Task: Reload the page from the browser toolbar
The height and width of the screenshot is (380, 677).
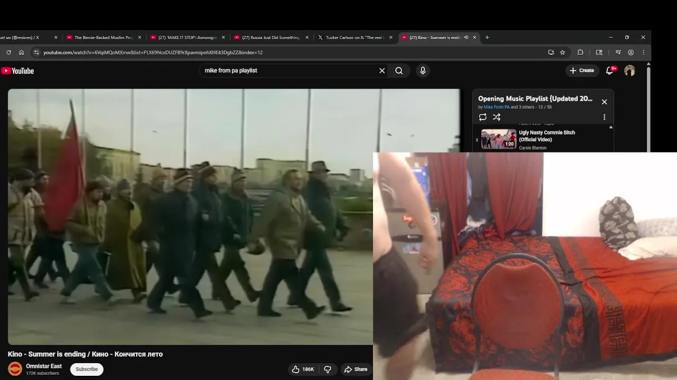Action: (8, 52)
